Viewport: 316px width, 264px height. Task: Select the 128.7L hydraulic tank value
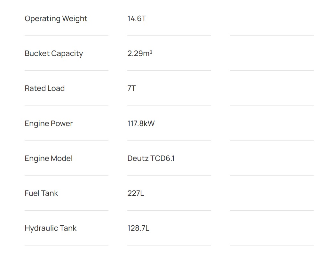tap(138, 228)
